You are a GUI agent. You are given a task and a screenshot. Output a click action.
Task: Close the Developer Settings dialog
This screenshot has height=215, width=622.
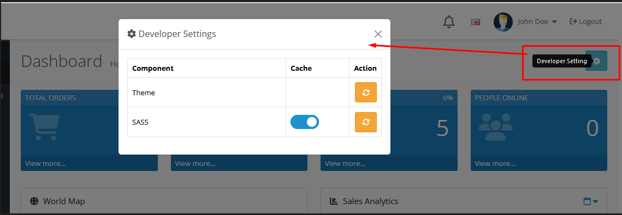pyautogui.click(x=378, y=34)
